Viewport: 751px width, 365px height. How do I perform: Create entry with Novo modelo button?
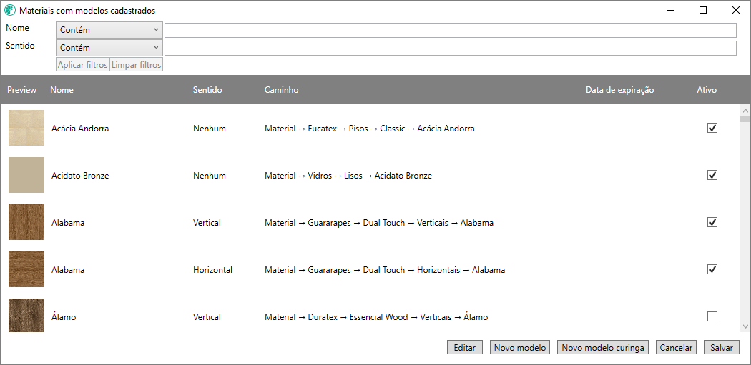(520, 348)
